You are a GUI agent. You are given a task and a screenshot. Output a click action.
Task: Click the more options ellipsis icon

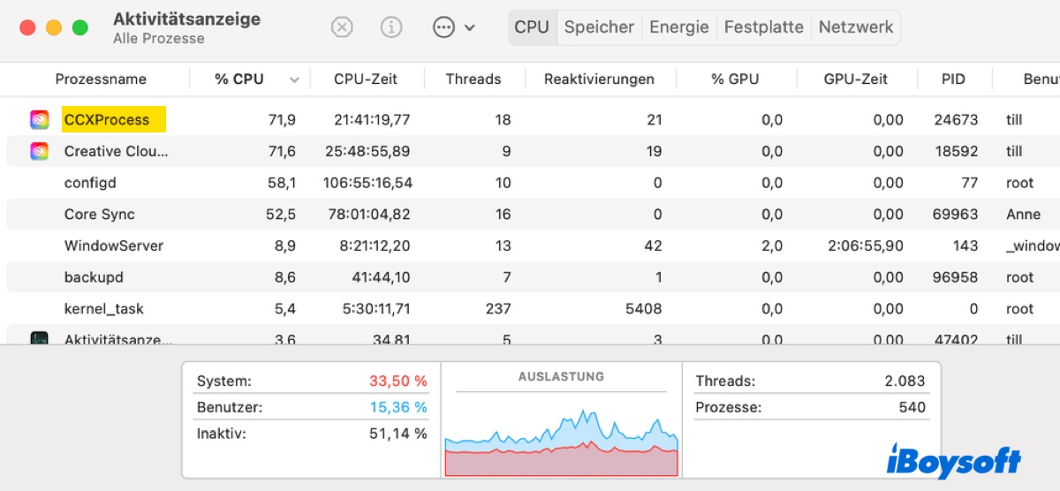click(443, 27)
